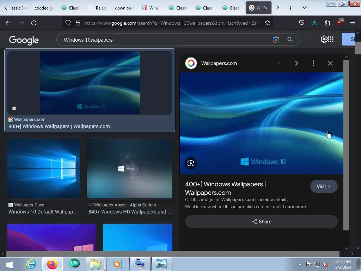Switch to the Releas GitHub tab
Image resolution: width=361 pixels, height=271 pixels.
tap(98, 8)
